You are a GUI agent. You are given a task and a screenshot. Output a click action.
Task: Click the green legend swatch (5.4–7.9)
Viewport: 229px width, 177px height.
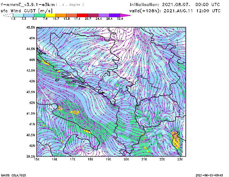(x=40, y=15)
